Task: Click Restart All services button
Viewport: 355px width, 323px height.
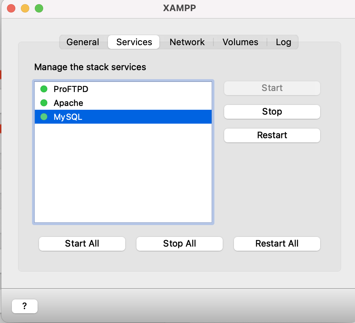Action: (277, 244)
